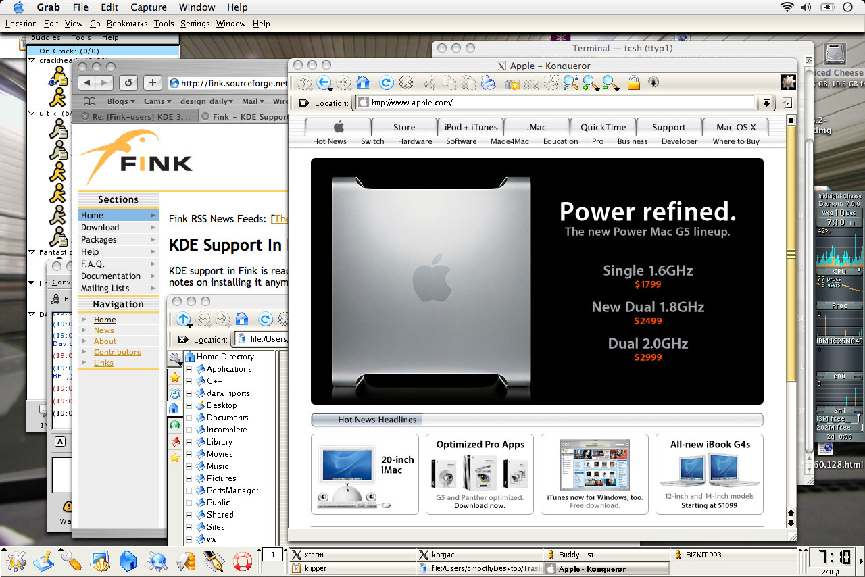Open the lifebuoy Help Center icon in KDE panel
The image size is (865, 577).
[242, 561]
